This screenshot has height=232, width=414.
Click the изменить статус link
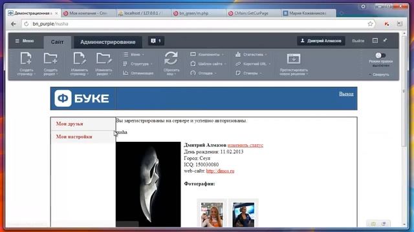coord(245,145)
